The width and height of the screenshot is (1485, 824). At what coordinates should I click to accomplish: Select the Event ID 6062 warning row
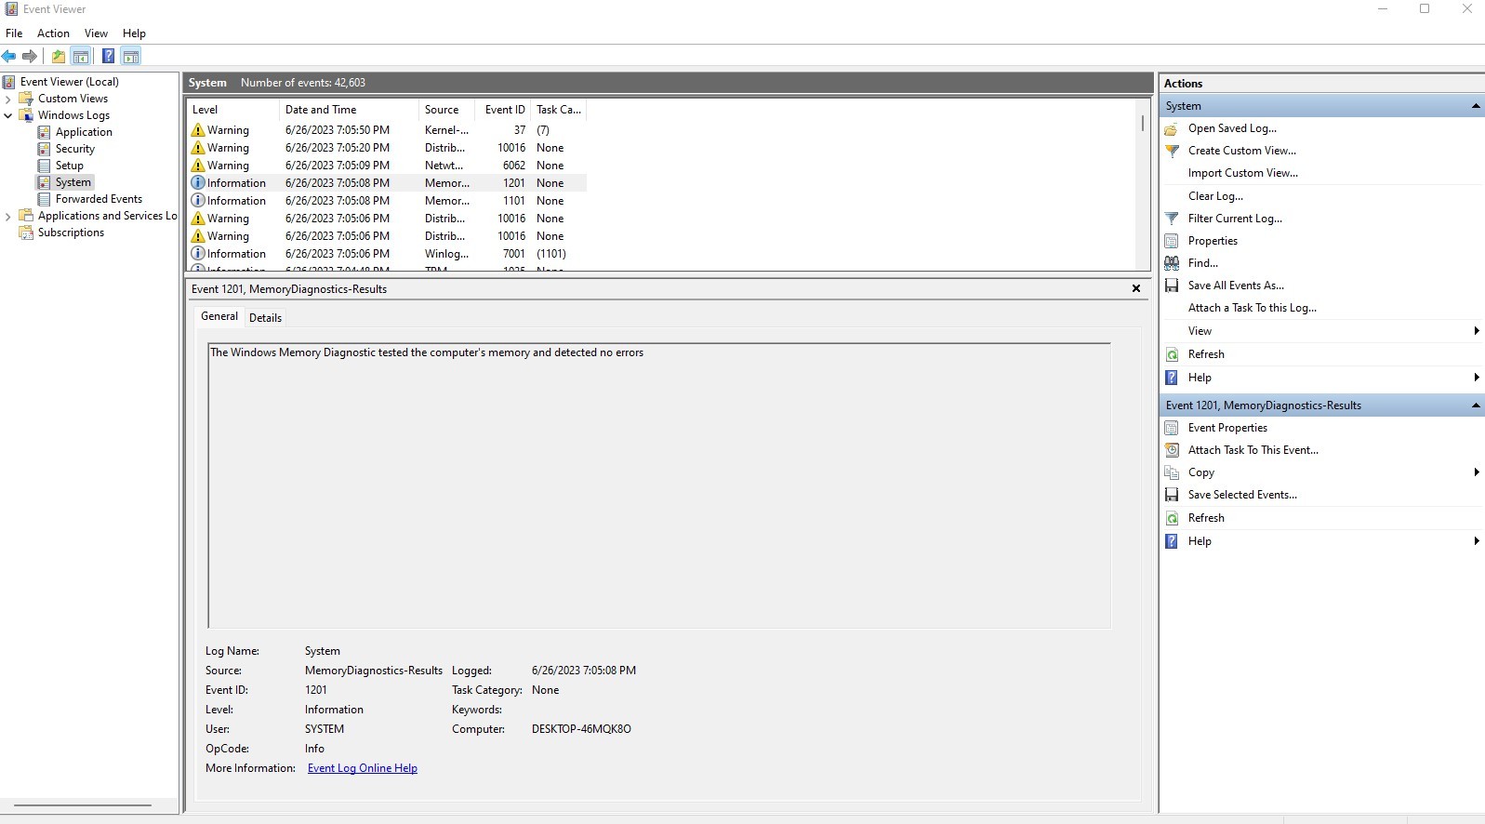click(x=386, y=166)
